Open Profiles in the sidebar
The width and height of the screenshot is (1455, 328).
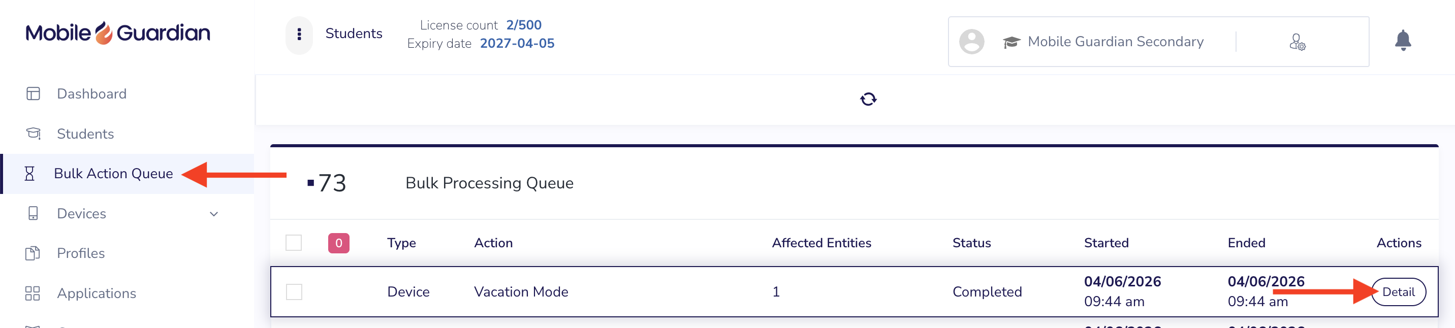click(81, 253)
